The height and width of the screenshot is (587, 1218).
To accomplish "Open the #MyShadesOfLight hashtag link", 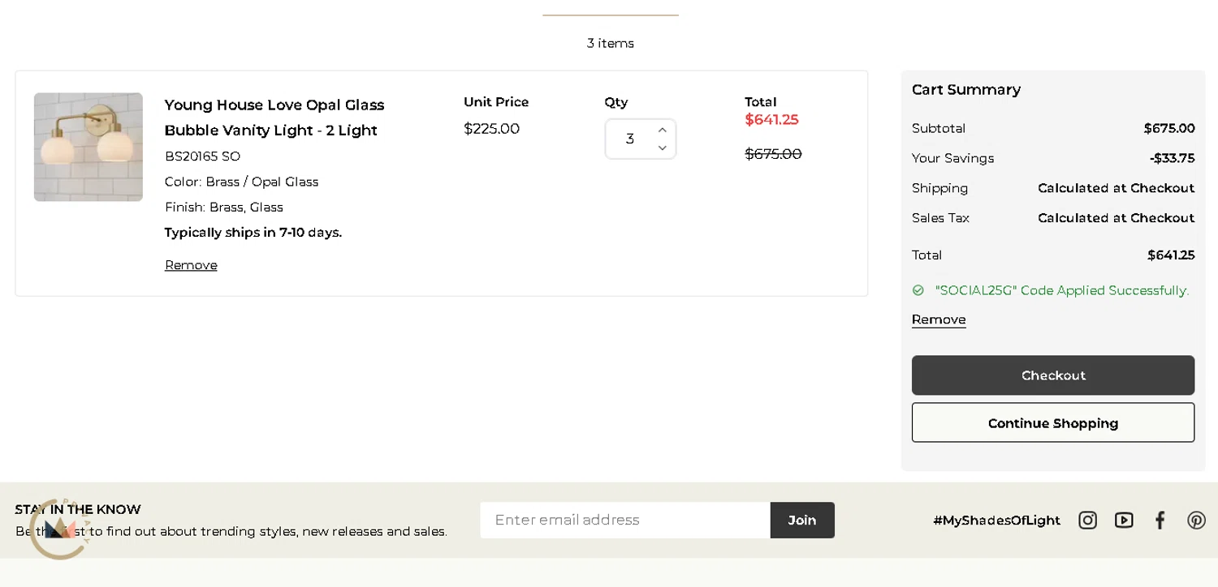I will point(996,521).
